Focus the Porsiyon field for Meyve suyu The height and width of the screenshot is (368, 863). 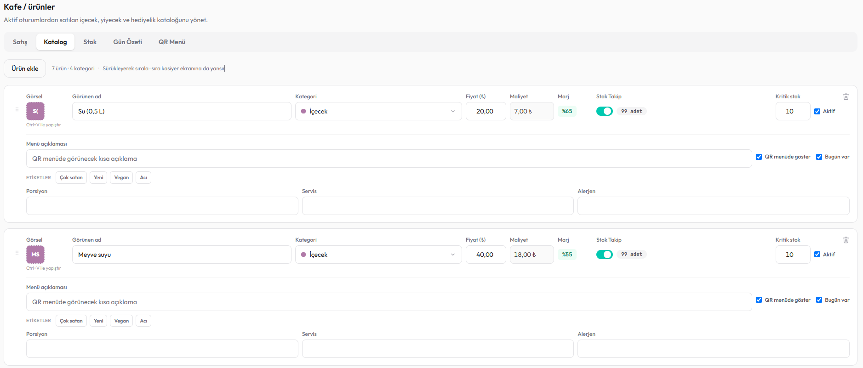(x=162, y=349)
